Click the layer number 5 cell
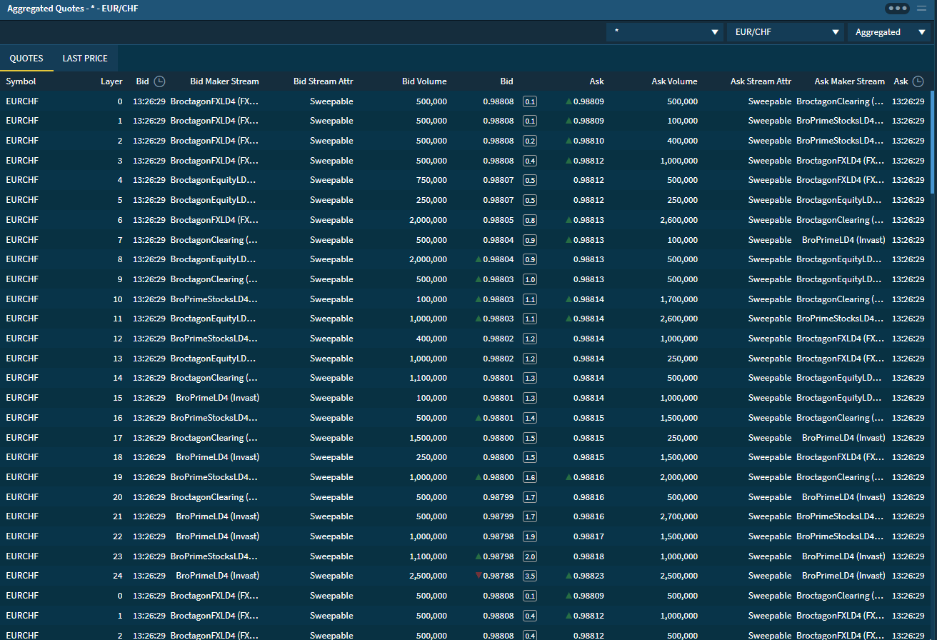Viewport: 937px width, 640px height. (120, 200)
